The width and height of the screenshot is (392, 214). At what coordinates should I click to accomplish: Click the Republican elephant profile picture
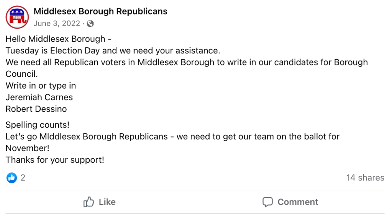[17, 17]
